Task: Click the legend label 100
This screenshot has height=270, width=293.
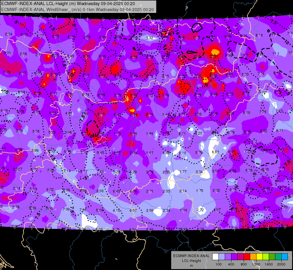Action: (218, 264)
